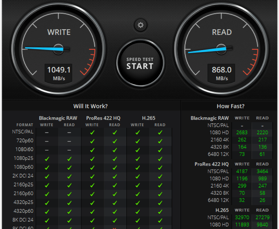Screen dimensions: 279x229
Task: Click the 2160p60 format row label
Action: pos(23,193)
